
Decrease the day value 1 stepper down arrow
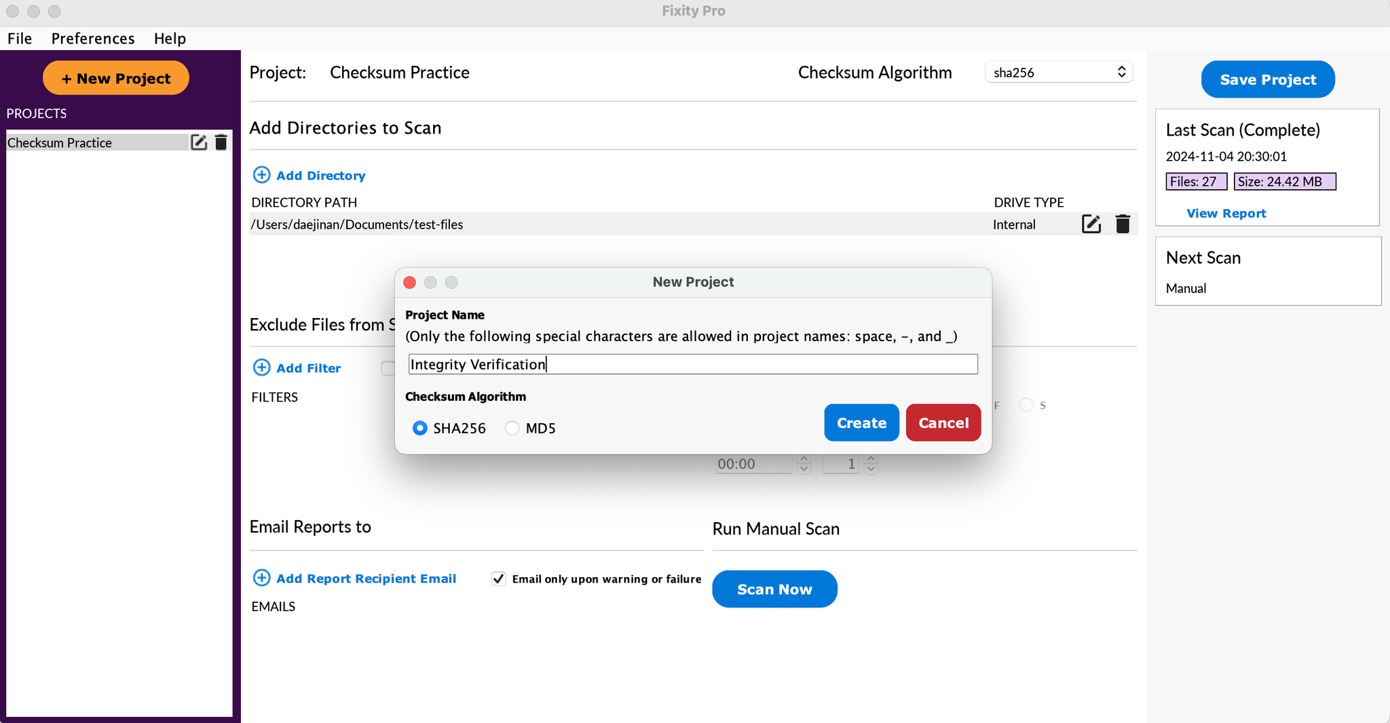click(x=871, y=469)
